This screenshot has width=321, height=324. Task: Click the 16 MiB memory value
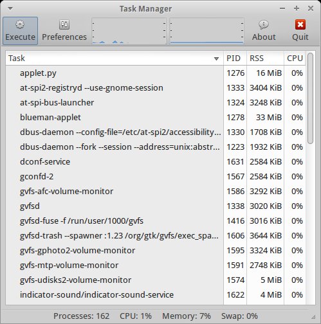(269, 73)
